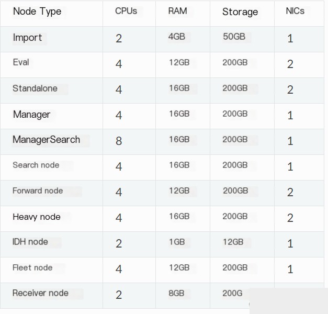Click the Receiver node row label

(40, 293)
